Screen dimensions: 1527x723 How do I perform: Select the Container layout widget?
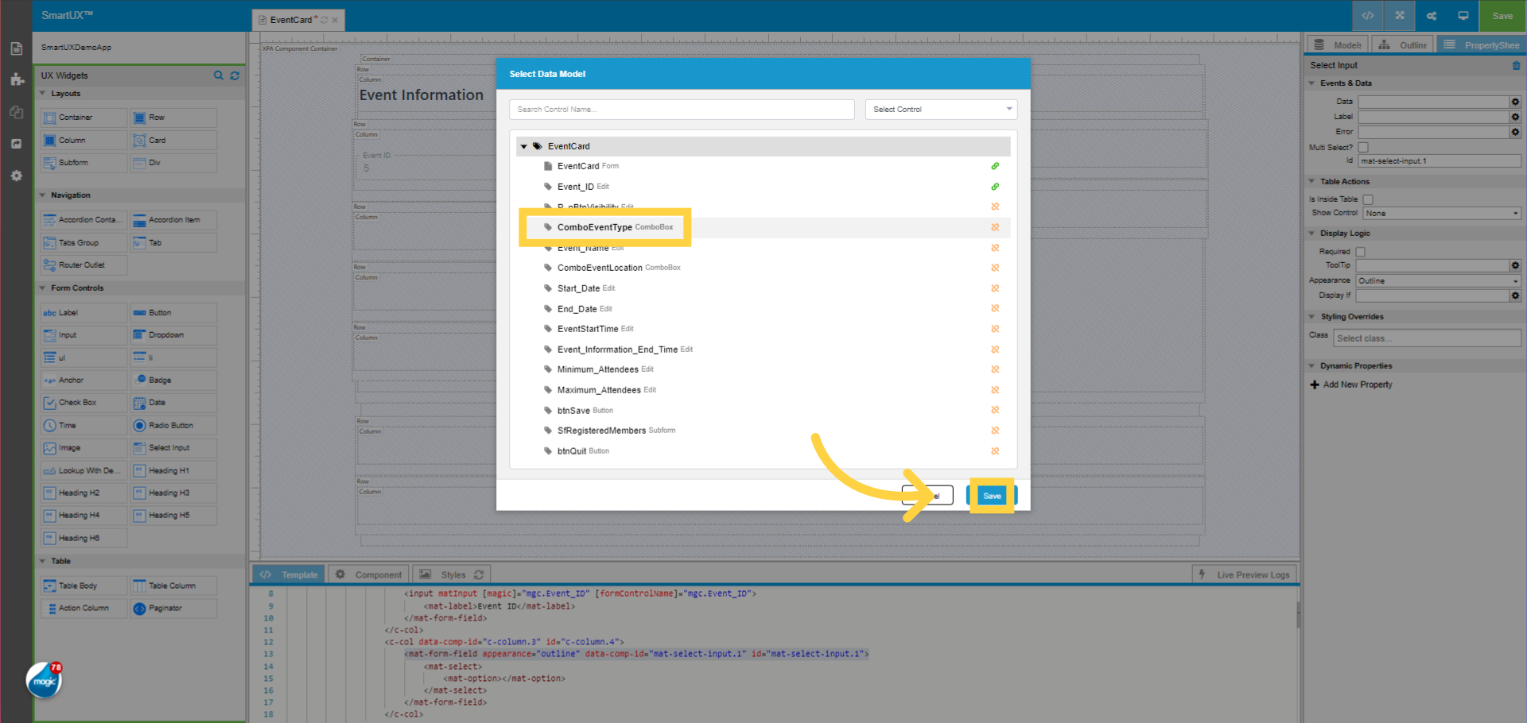(x=83, y=117)
